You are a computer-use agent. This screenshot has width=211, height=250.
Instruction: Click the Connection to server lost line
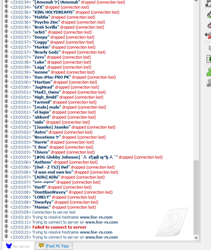(54, 212)
